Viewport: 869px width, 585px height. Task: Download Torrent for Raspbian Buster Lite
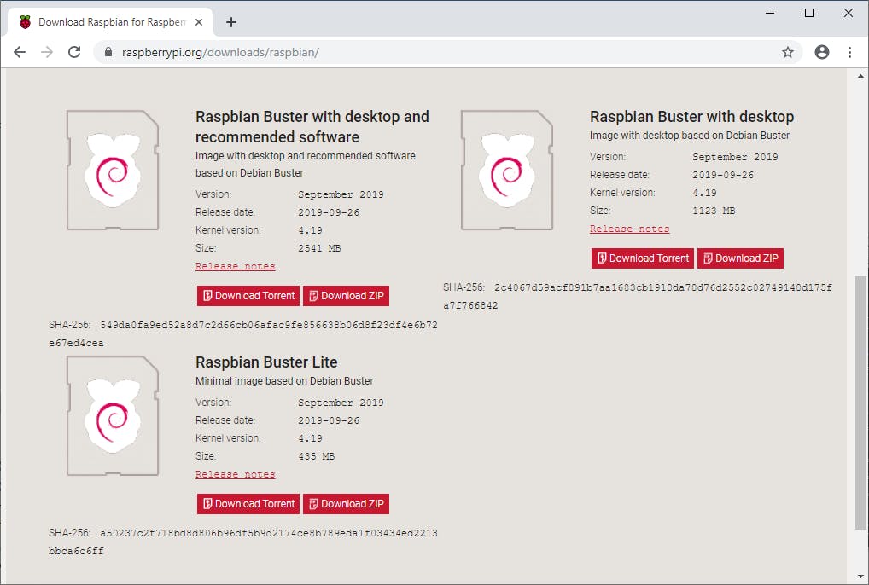[x=248, y=504]
